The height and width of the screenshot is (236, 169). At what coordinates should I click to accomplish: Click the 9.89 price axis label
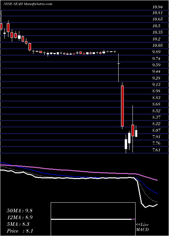point(156,52)
